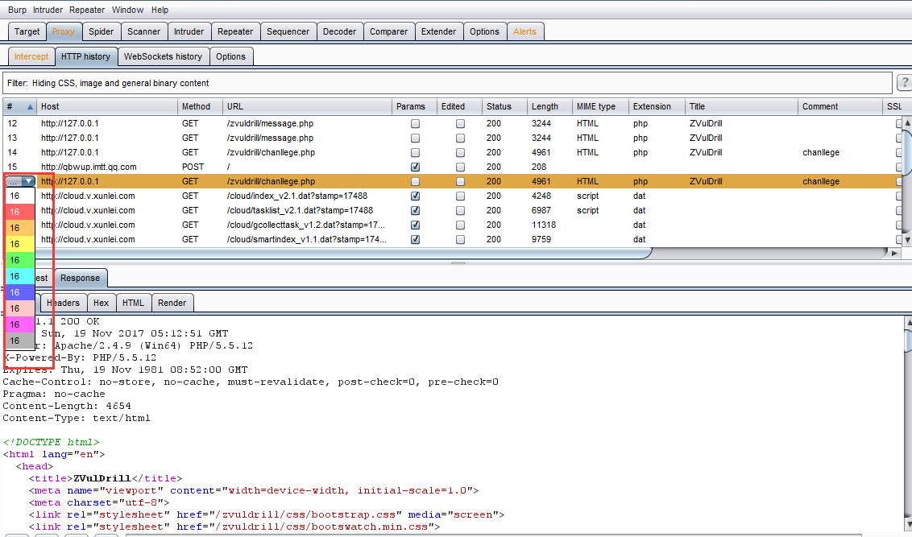Screen dimensions: 912x537
Task: Switch to the Spider tab
Action: pos(102,31)
